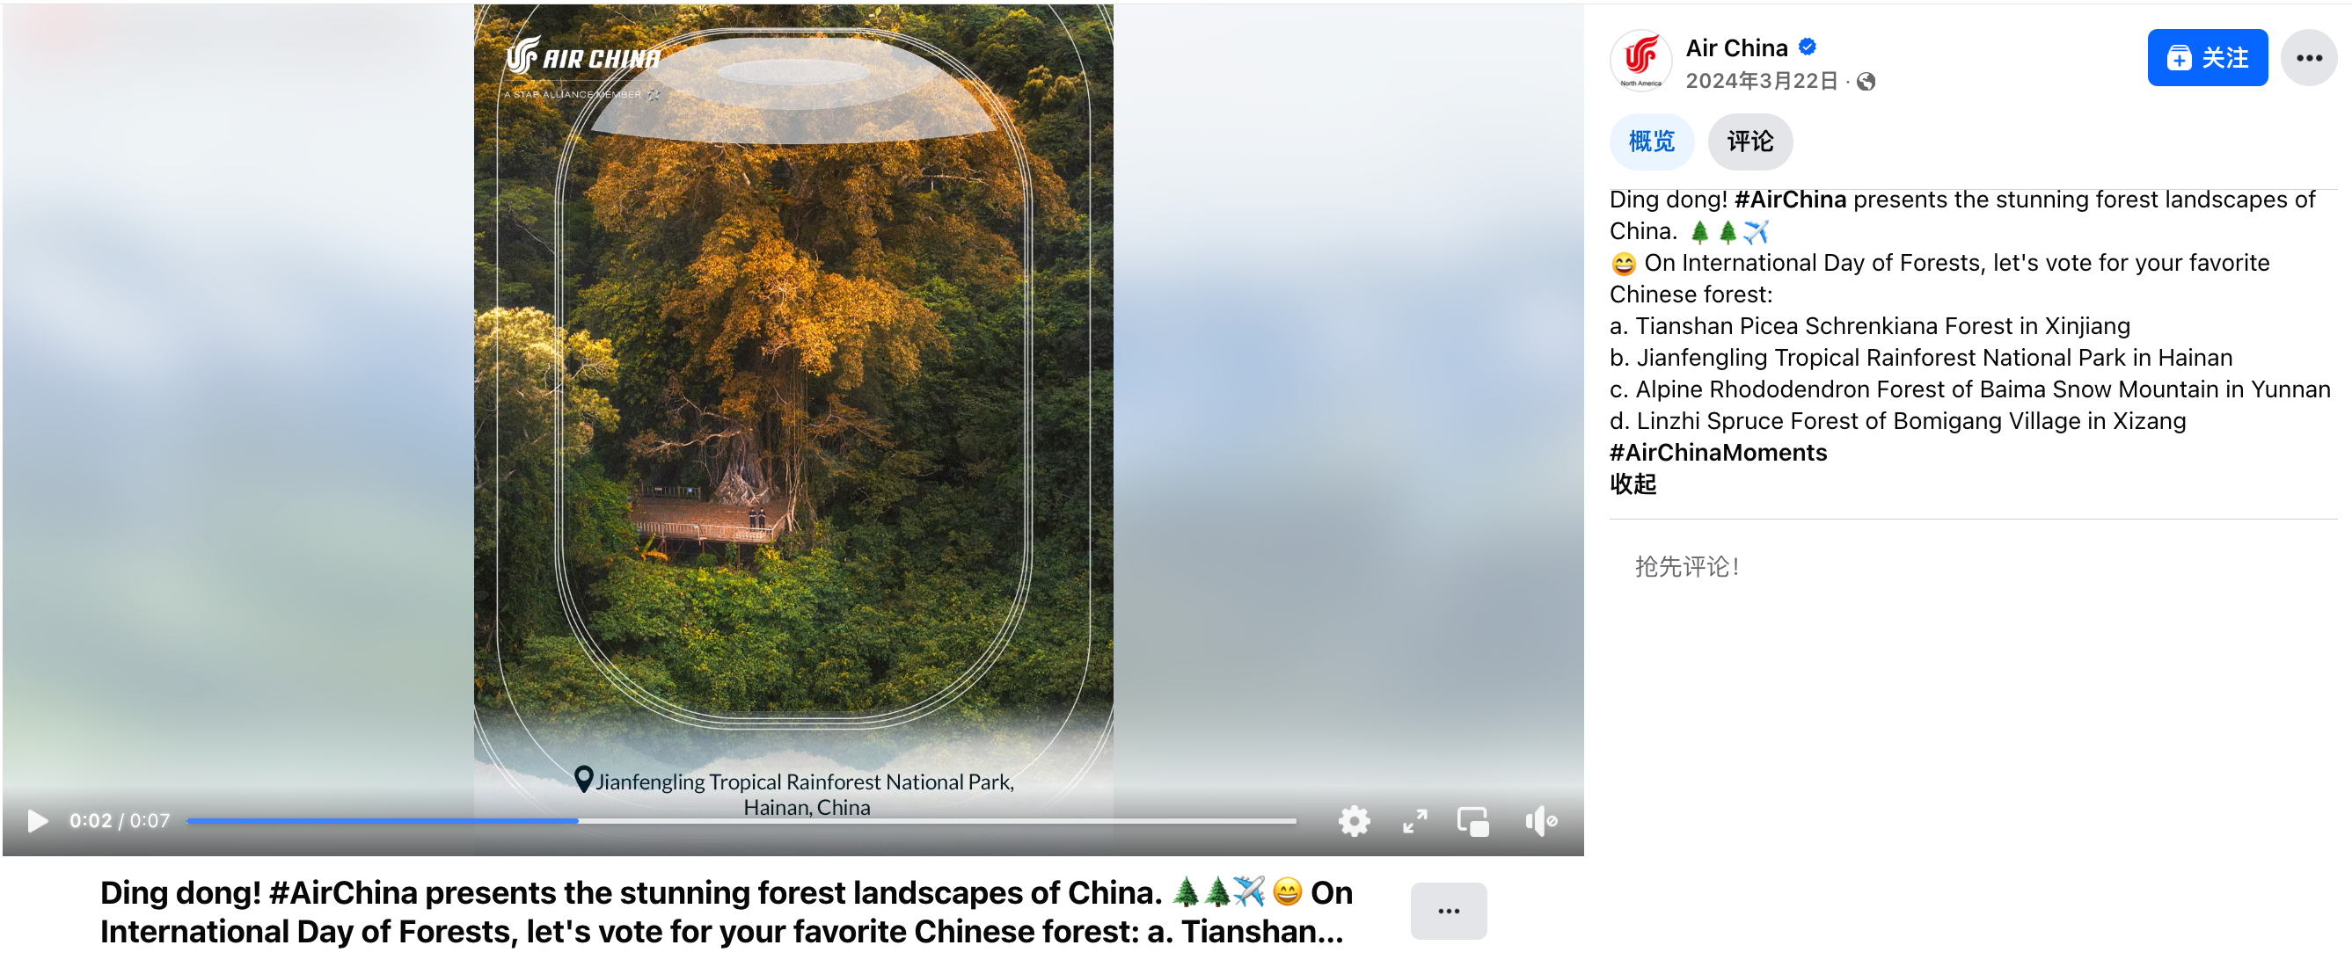The width and height of the screenshot is (2352, 967).
Task: Open picture-in-picture mini player
Action: [1472, 821]
